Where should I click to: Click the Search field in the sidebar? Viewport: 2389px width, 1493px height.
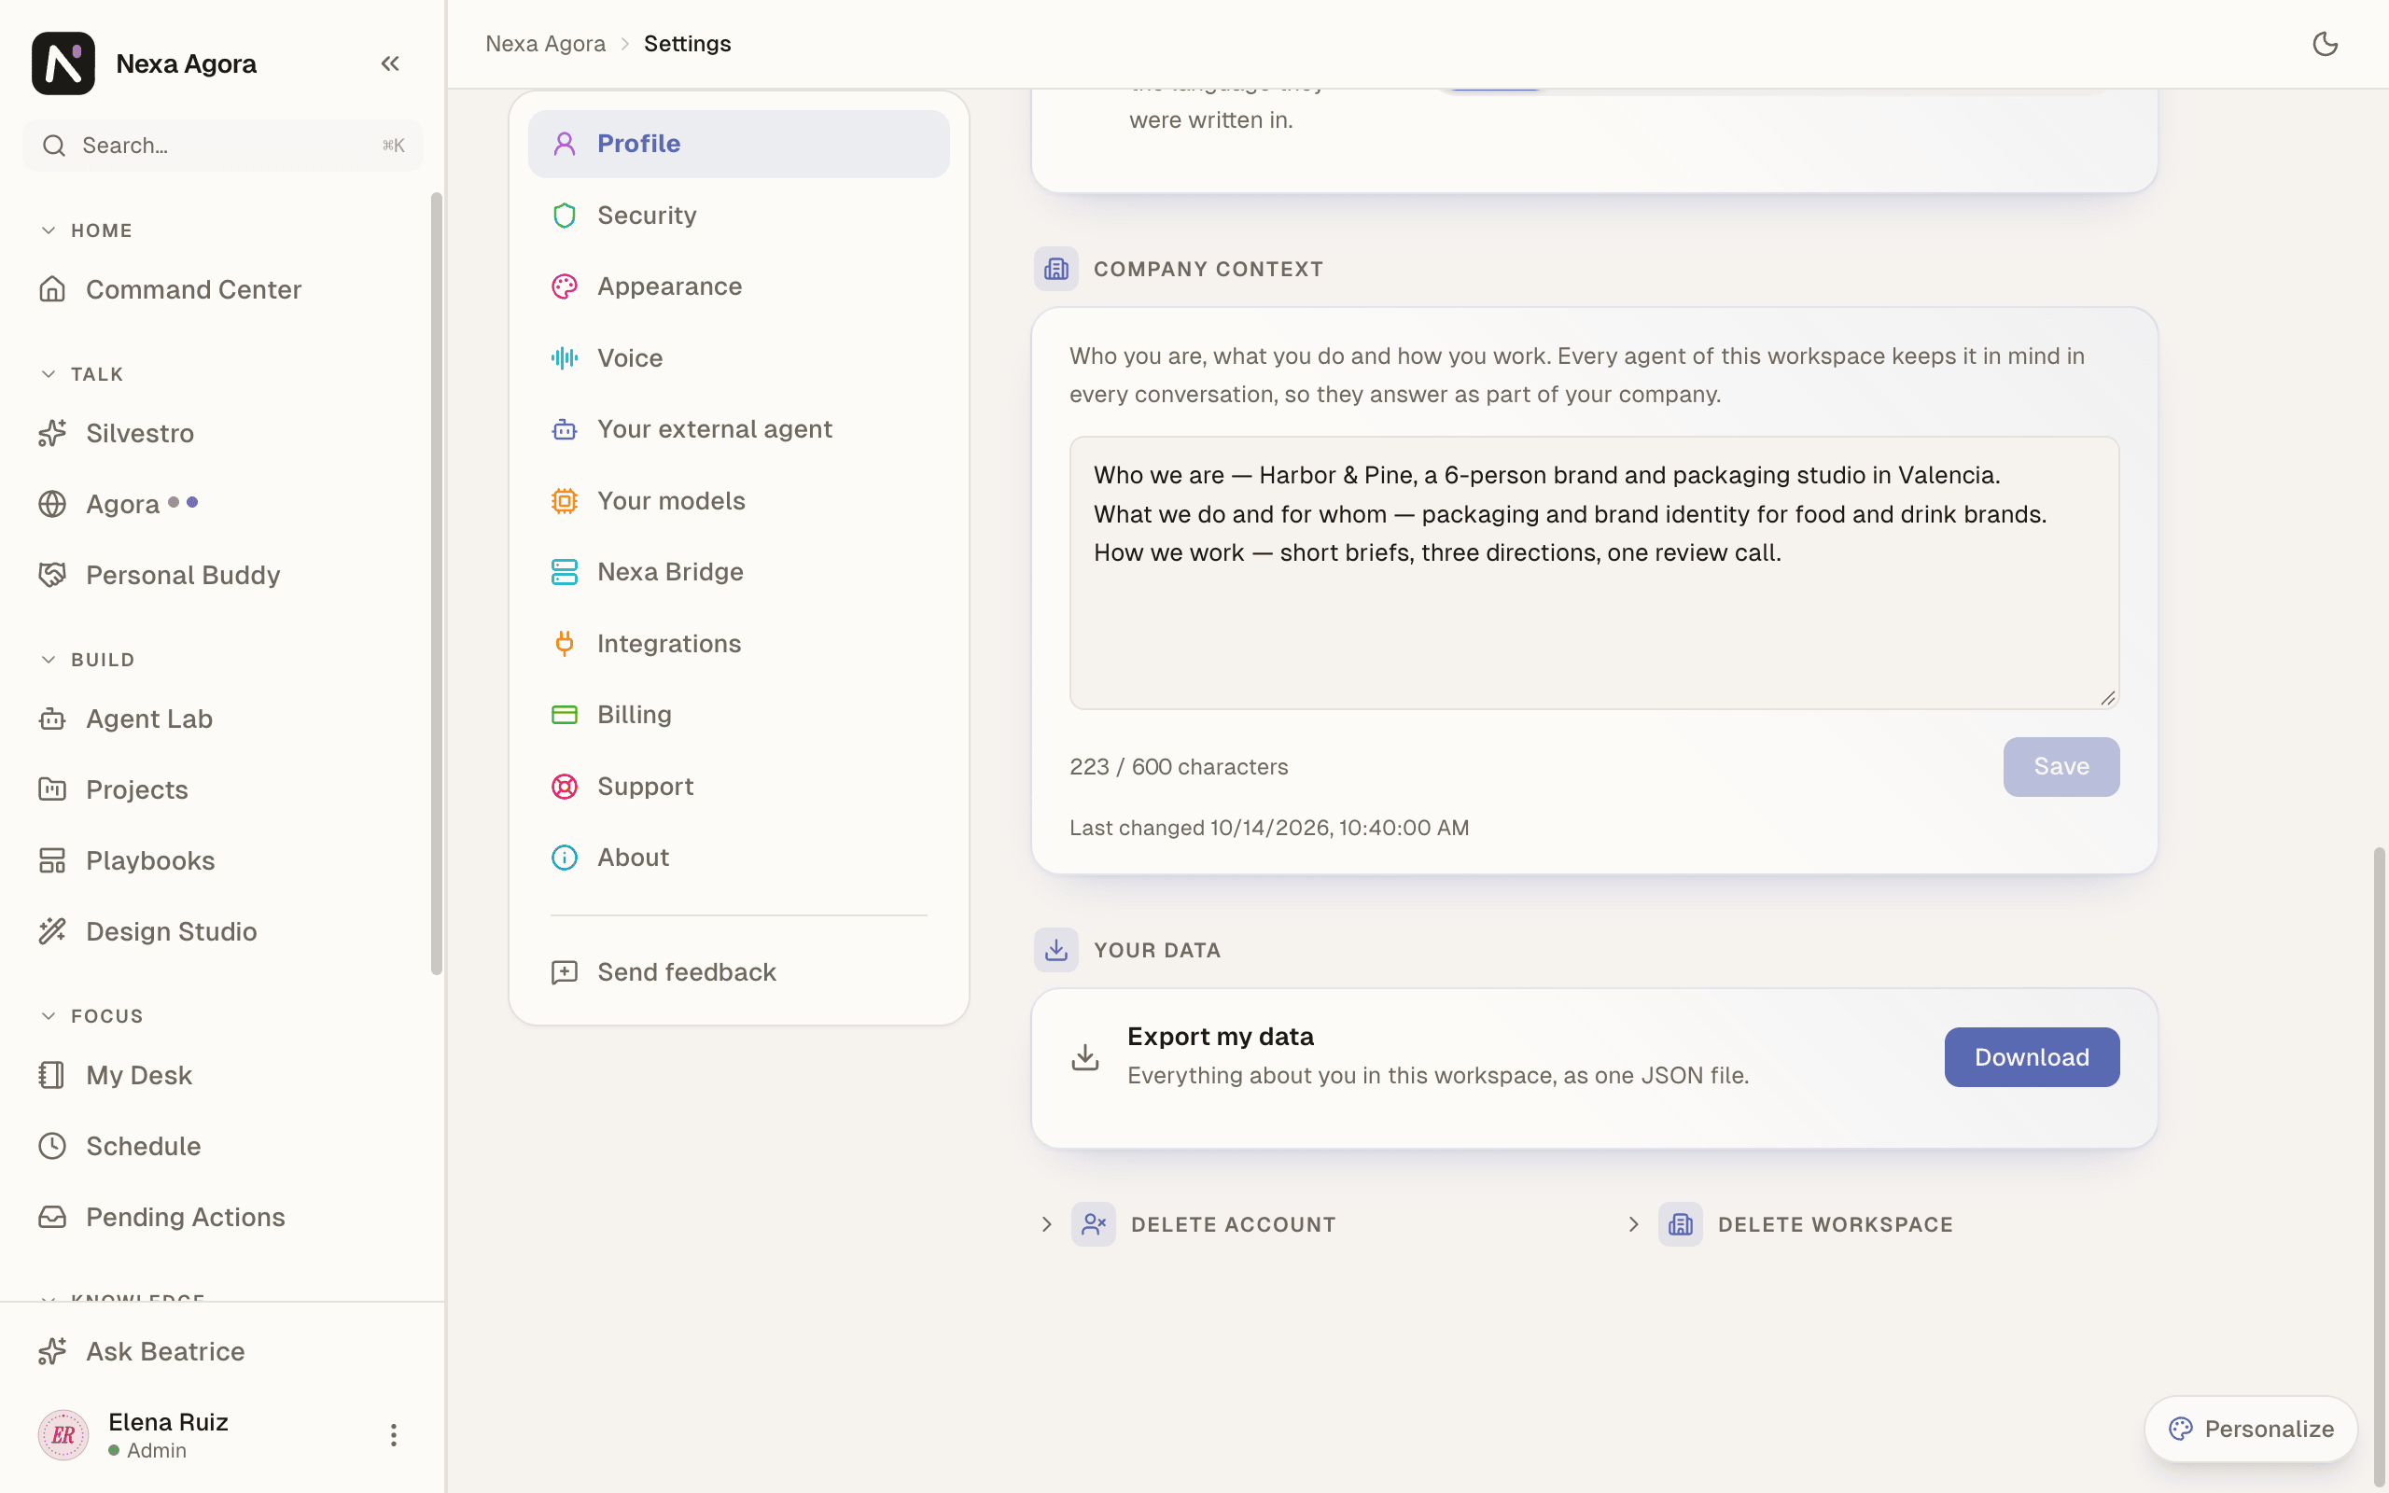coord(223,146)
